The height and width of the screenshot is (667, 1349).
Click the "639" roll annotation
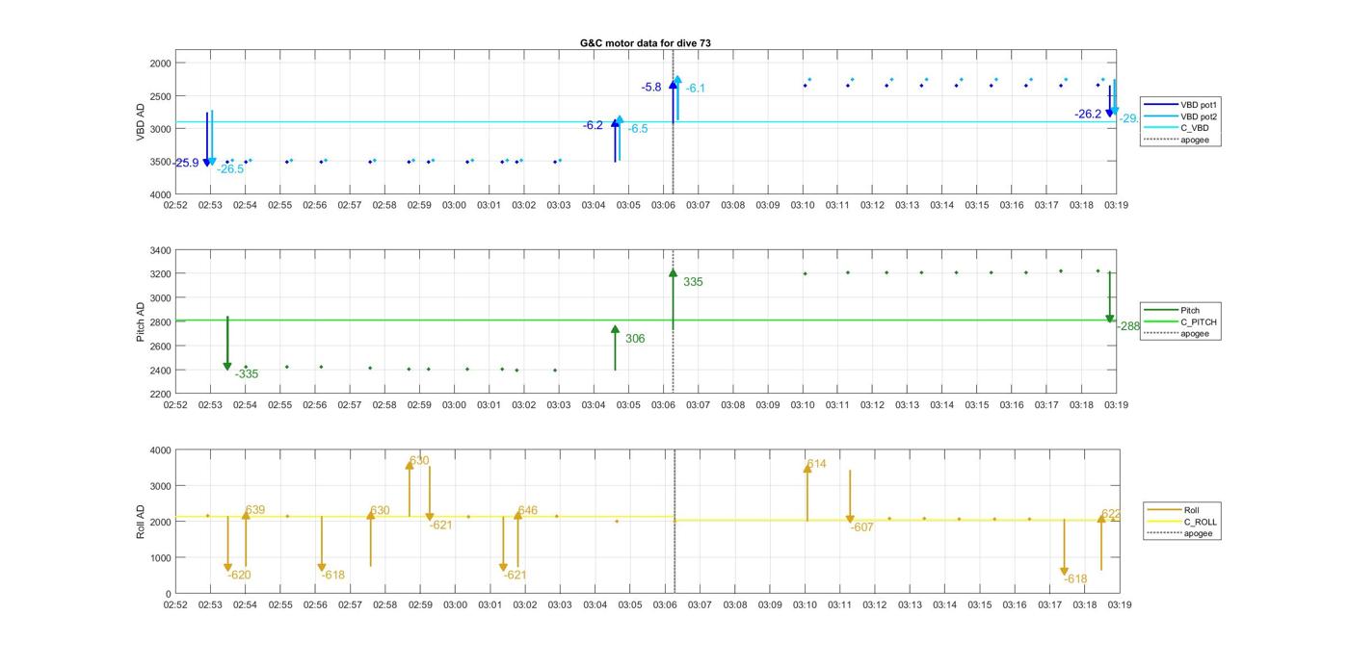pyautogui.click(x=255, y=510)
